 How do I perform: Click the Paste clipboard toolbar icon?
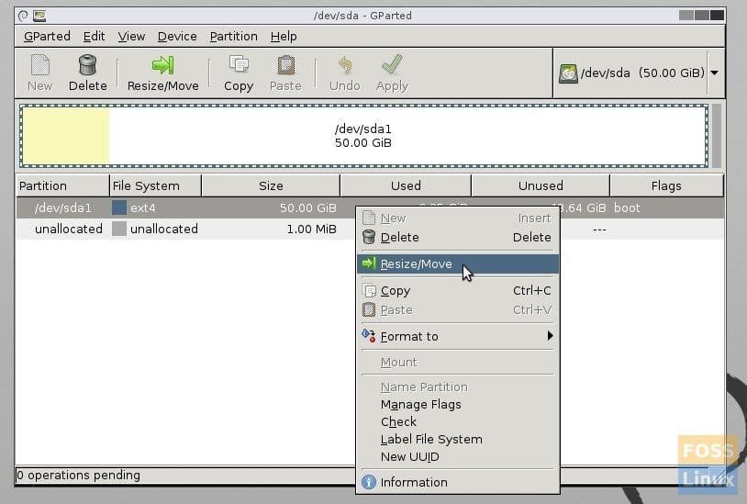click(285, 66)
